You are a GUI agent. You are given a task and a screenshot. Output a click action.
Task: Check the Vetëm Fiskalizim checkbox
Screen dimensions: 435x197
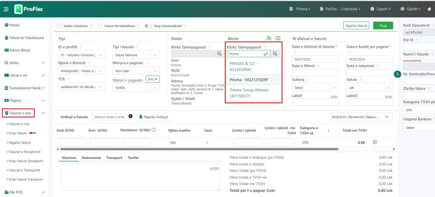pyautogui.click(x=59, y=26)
